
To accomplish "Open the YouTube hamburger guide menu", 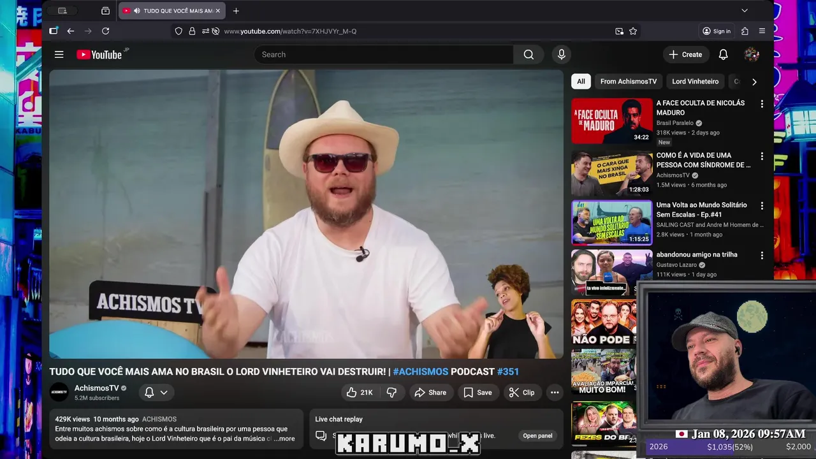I will coord(59,55).
